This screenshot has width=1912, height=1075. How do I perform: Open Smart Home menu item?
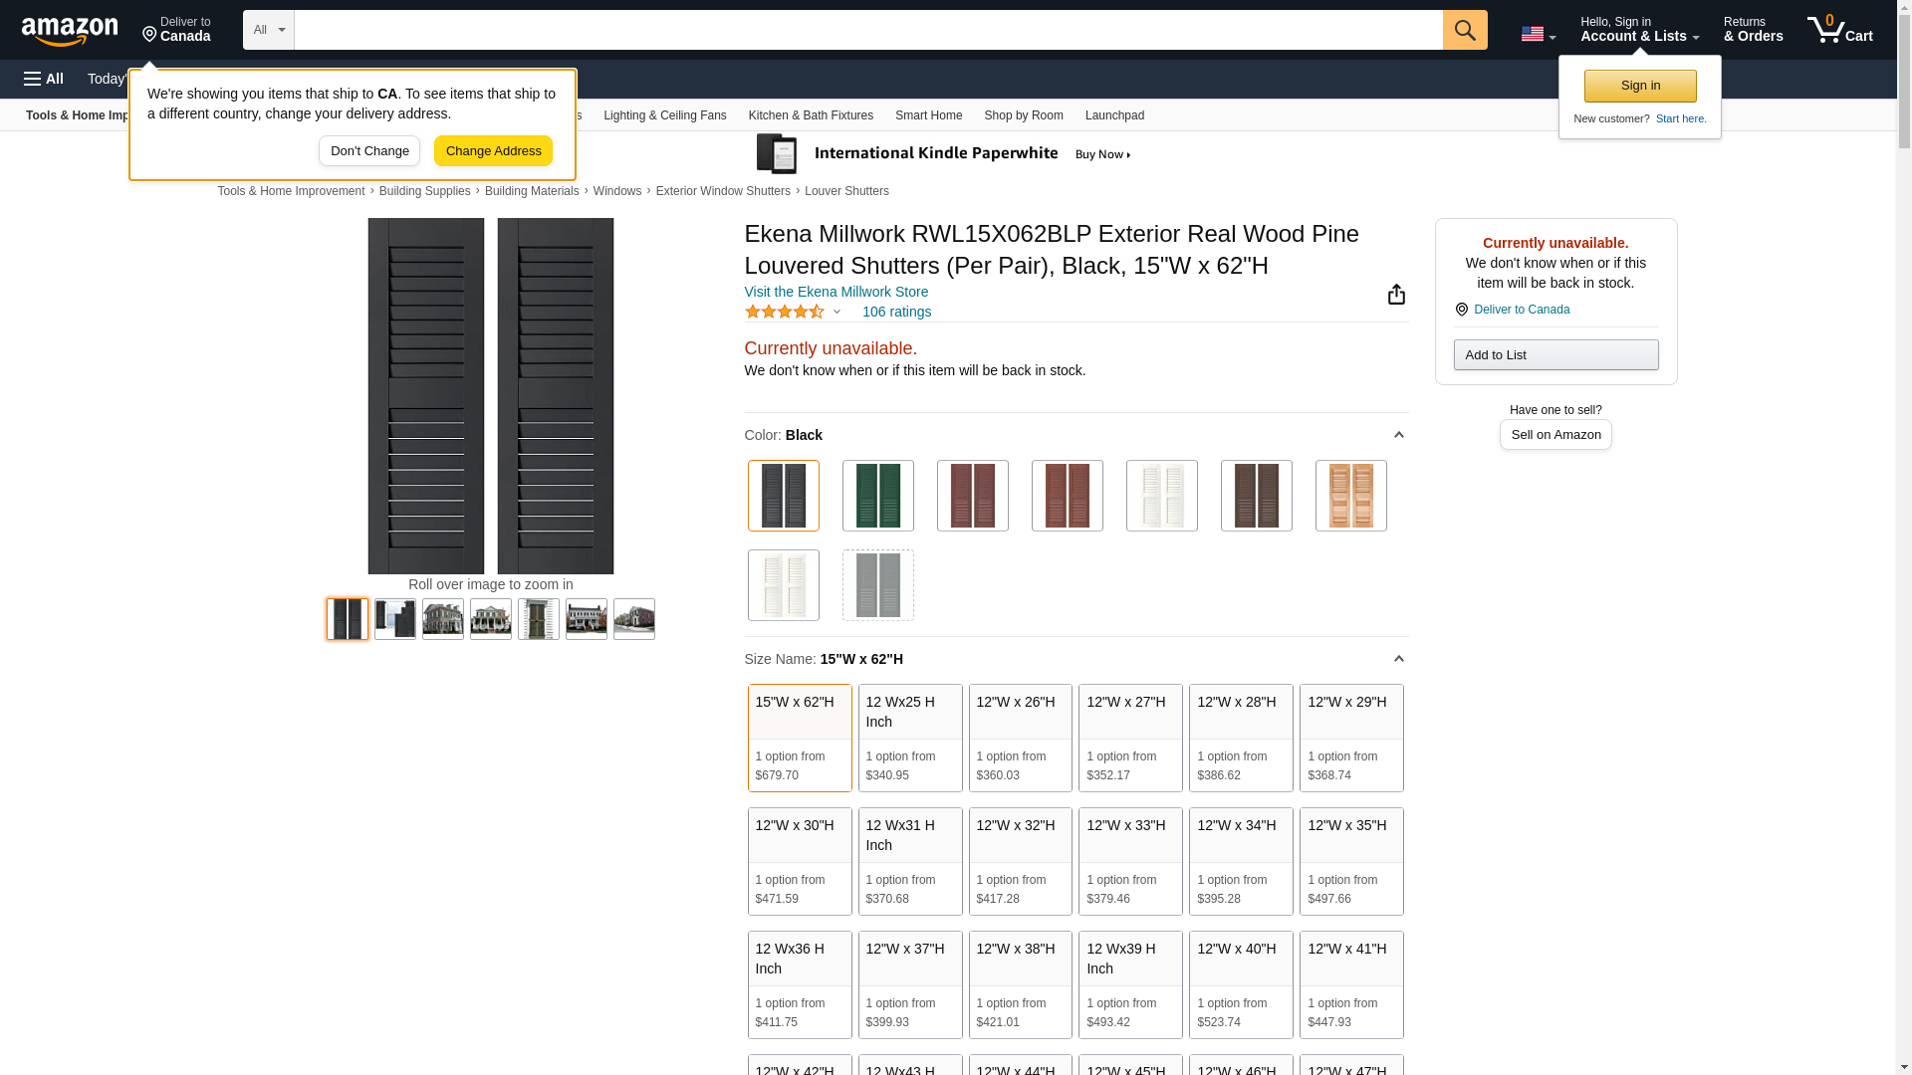pyautogui.click(x=928, y=115)
